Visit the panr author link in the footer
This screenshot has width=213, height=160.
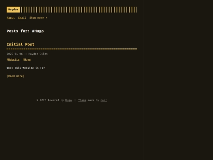[x=104, y=100]
